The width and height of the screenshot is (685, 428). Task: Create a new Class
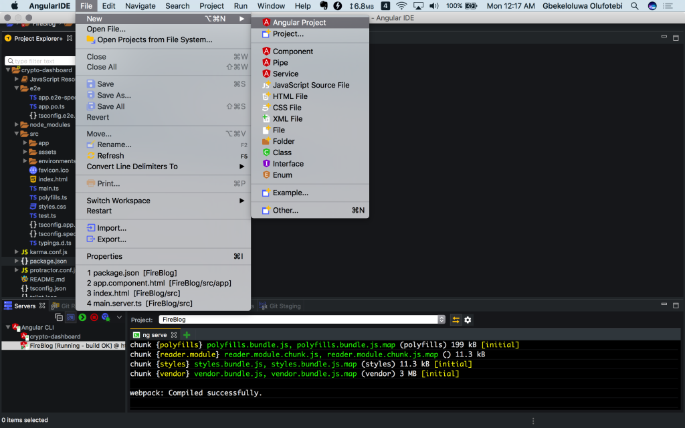tap(310, 152)
